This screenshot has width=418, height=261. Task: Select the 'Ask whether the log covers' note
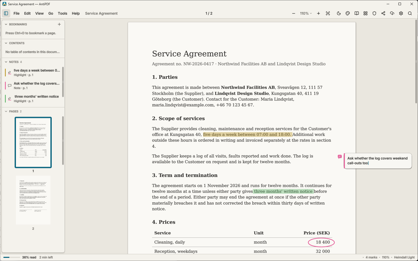pyautogui.click(x=33, y=86)
